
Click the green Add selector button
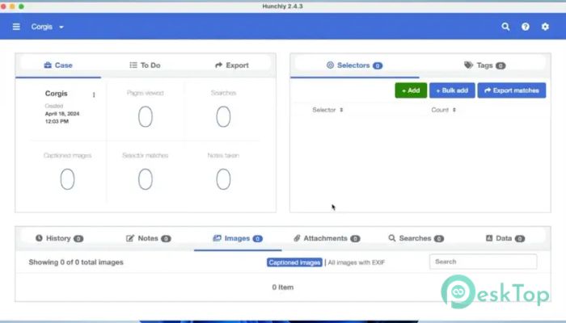[x=411, y=90]
